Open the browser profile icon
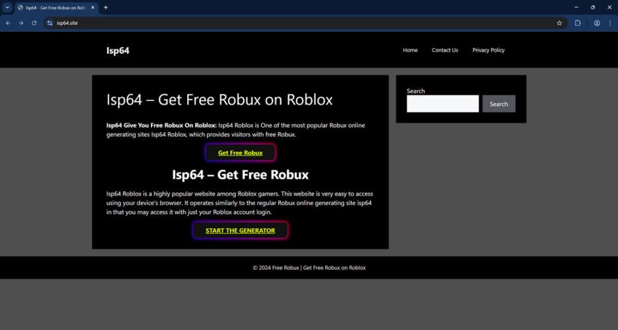Screen dimensions: 618x330 [597, 23]
